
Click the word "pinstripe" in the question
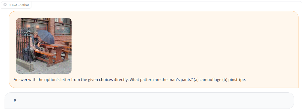tap(237, 80)
